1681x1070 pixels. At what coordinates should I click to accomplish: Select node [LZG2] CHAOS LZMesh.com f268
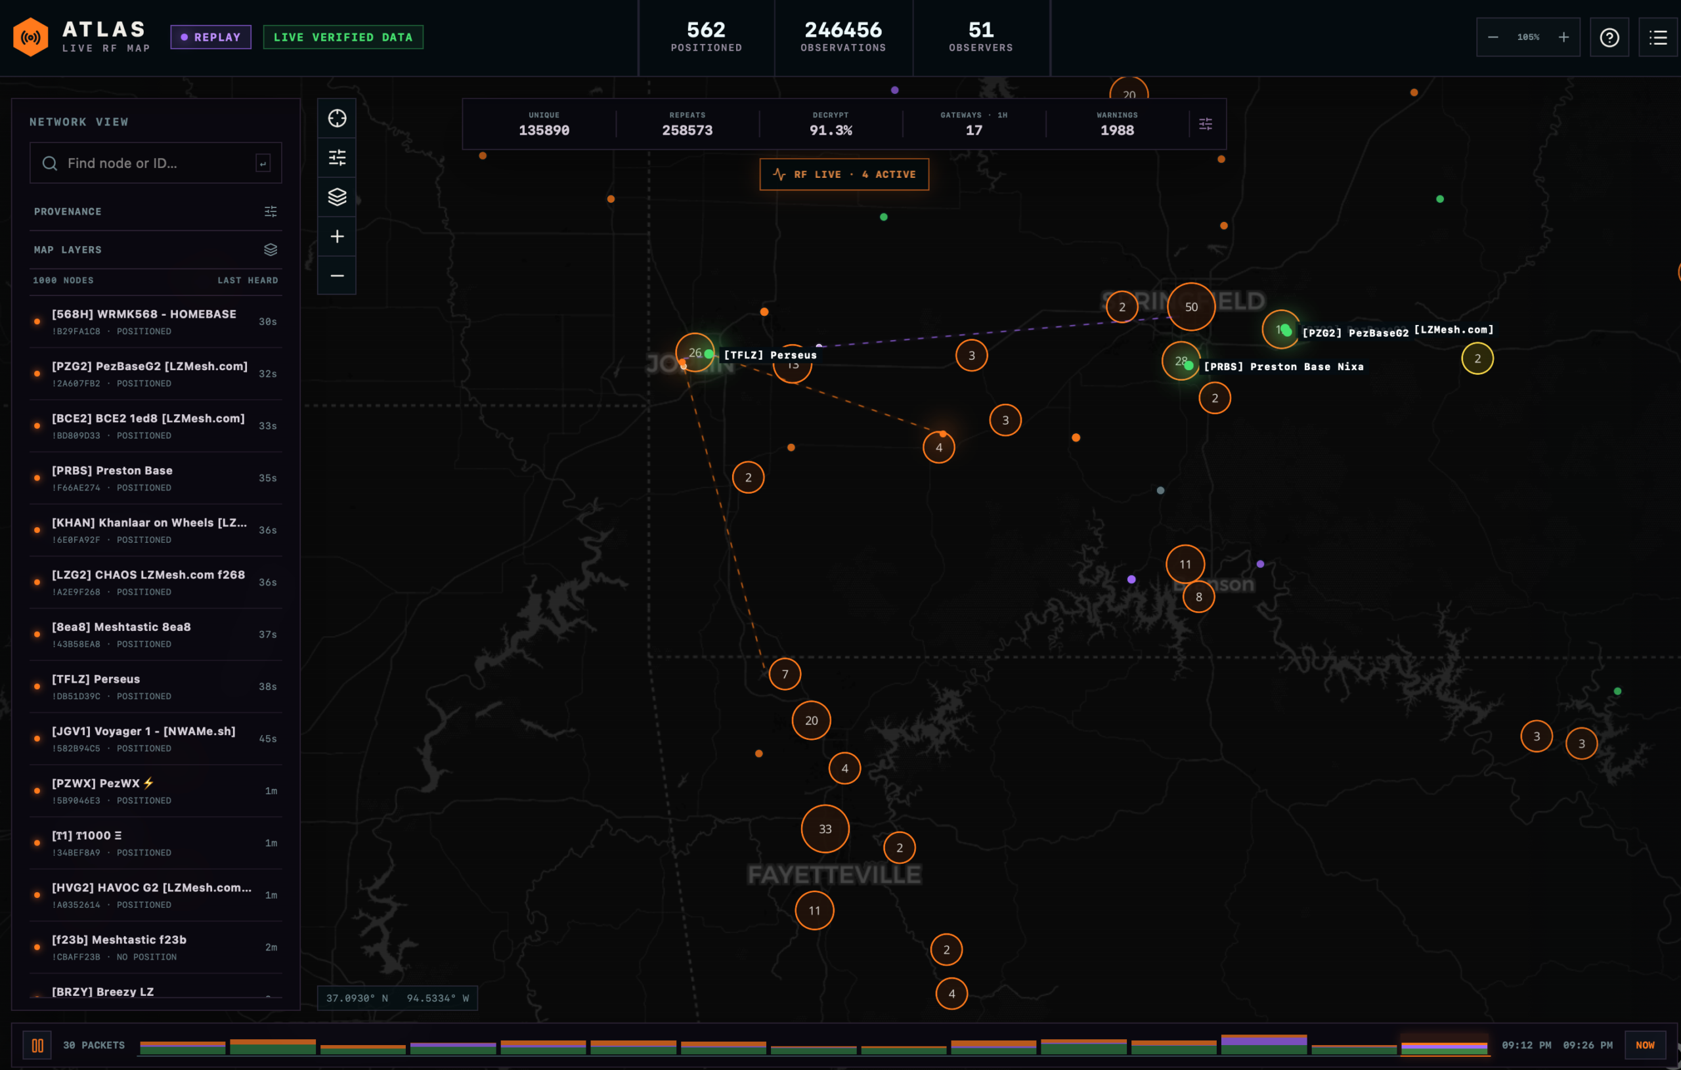coord(156,582)
